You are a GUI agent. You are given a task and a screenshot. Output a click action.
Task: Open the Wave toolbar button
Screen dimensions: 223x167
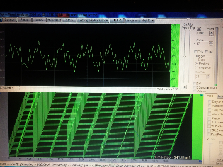pyautogui.click(x=39, y=20)
